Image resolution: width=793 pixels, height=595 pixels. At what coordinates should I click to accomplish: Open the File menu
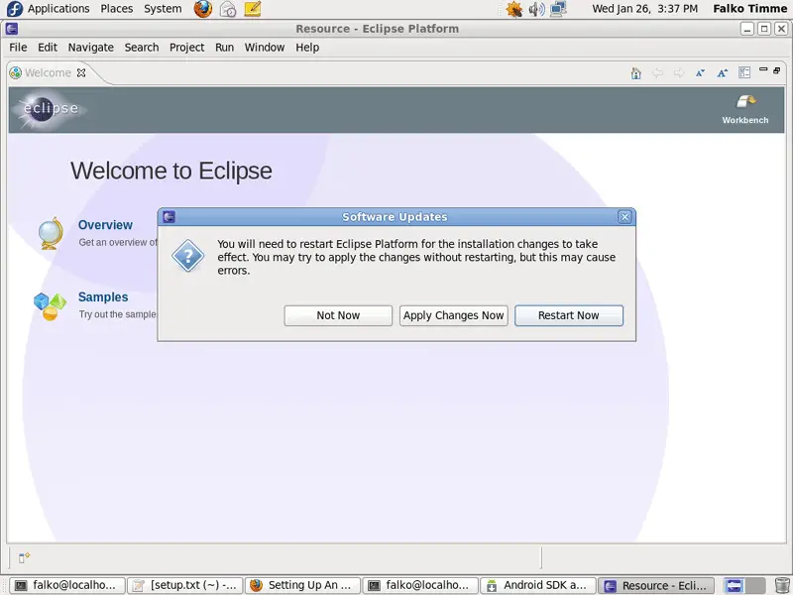tap(18, 48)
